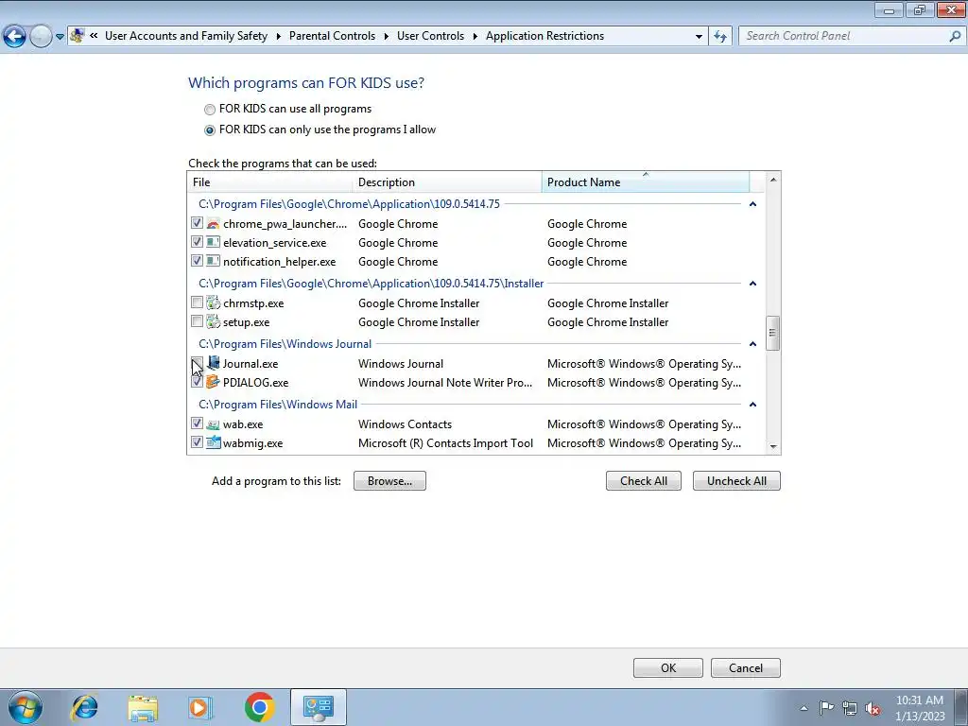
Task: Go to User Accounts and Family Safety breadcrumb
Action: coord(186,36)
